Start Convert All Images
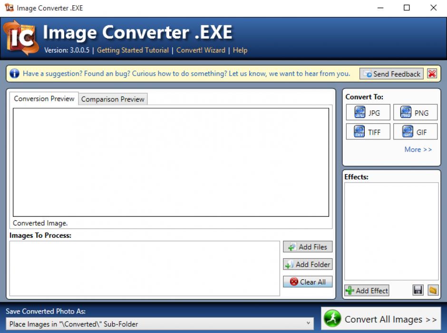 pos(381,319)
